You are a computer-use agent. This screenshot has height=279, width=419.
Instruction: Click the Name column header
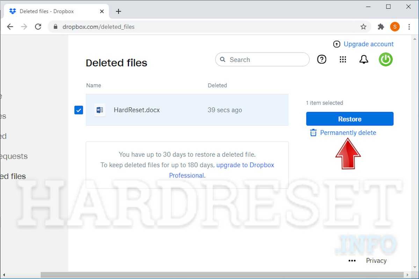tap(94, 85)
